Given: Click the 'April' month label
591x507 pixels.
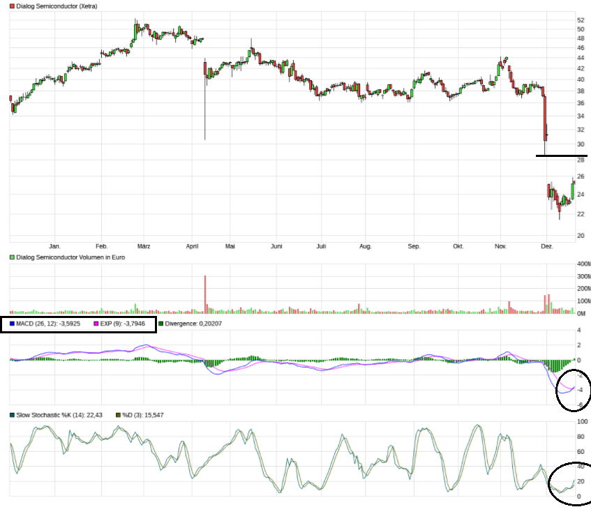Looking at the screenshot, I should [192, 246].
